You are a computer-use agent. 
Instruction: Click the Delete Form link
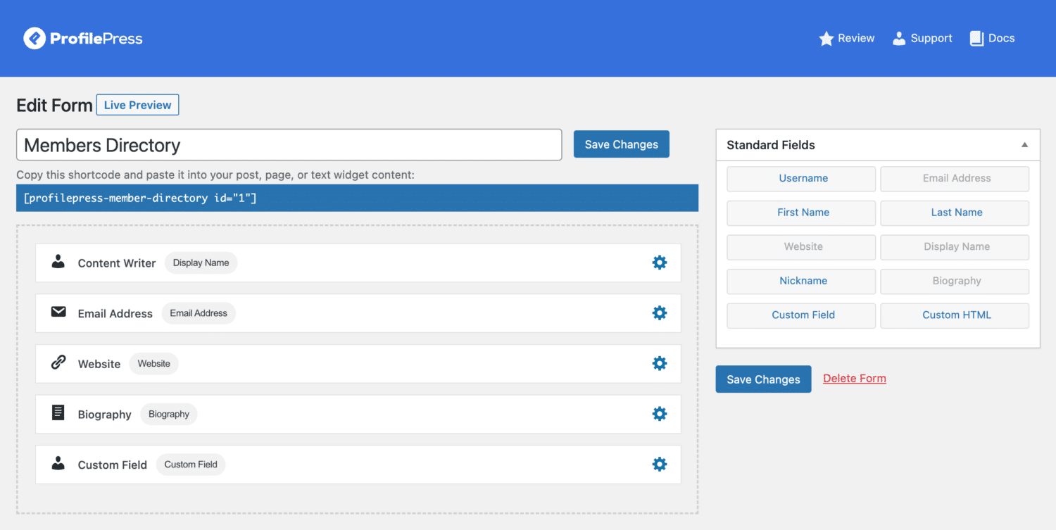[854, 379]
